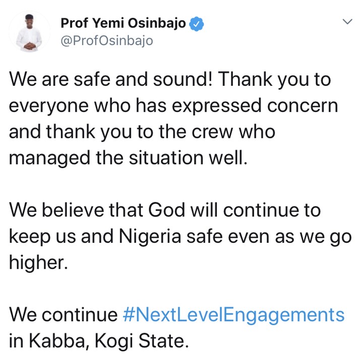This screenshot has width=363, height=362.
Task: Click the line "managed the situation well."
Action: pos(129,158)
